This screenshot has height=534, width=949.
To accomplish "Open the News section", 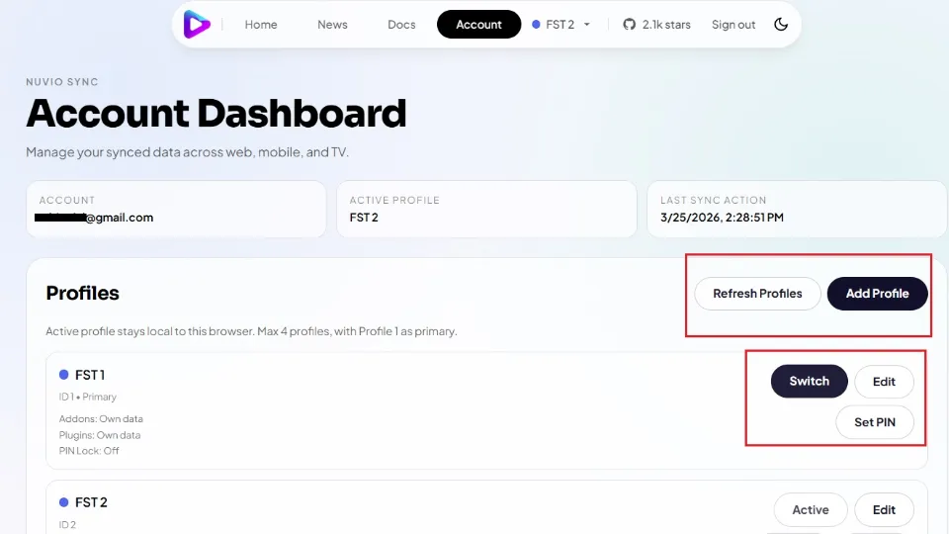I will [332, 25].
